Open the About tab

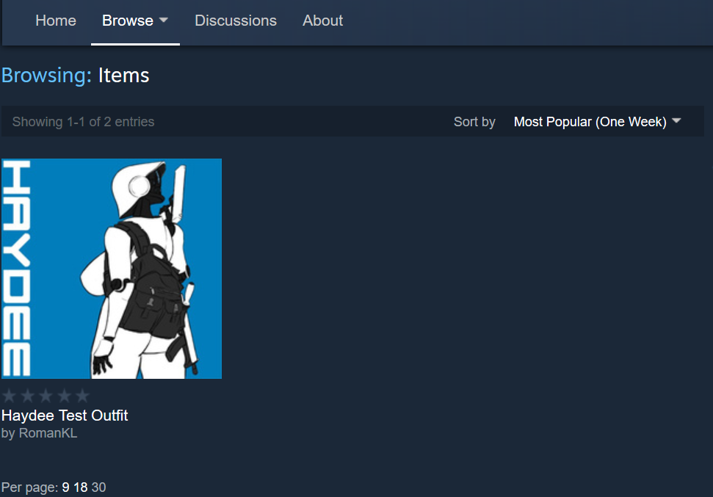[323, 21]
